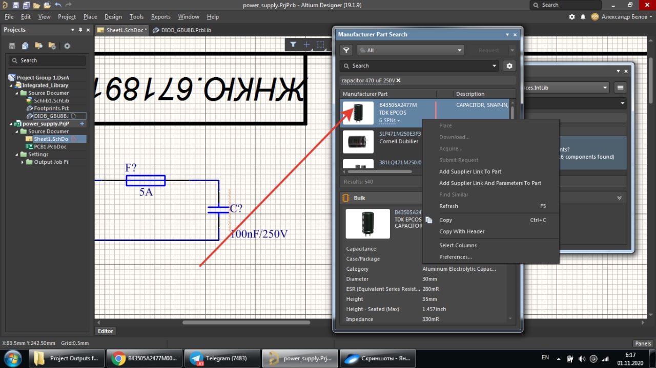
Task: Open the File menu
Action: point(9,17)
